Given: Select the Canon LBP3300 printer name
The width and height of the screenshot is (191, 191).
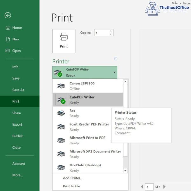Looking at the screenshot, I should (82, 84).
